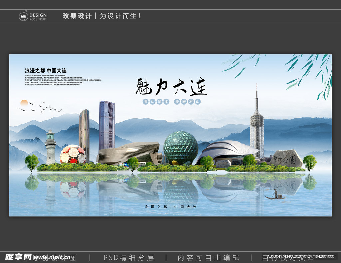Click the sun graphic above the mountains

tap(24, 103)
